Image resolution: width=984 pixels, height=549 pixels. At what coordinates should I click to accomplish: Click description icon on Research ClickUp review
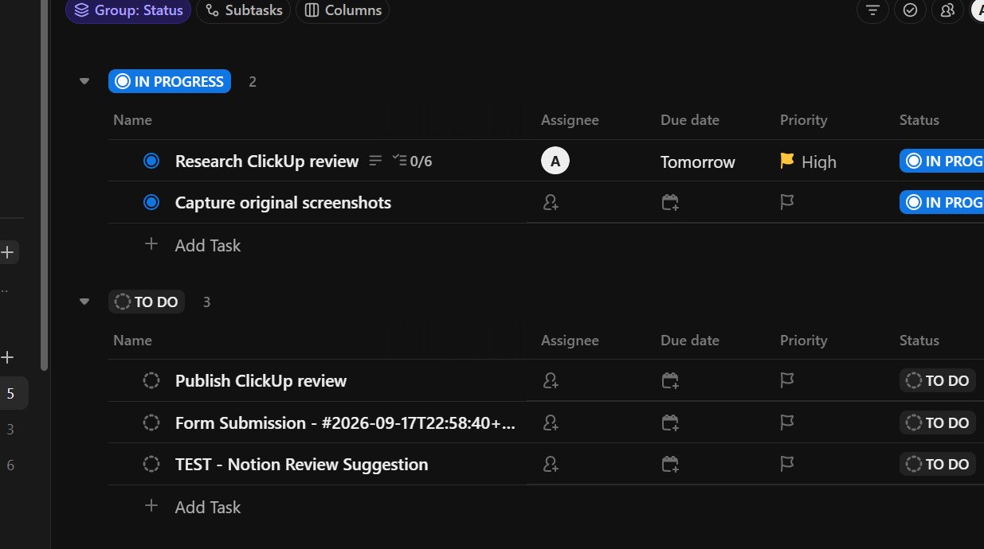(x=375, y=161)
